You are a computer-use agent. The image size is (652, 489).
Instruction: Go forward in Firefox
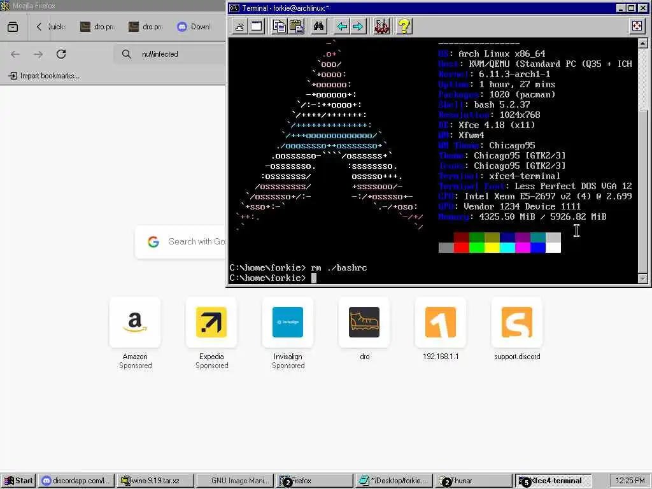[38, 54]
